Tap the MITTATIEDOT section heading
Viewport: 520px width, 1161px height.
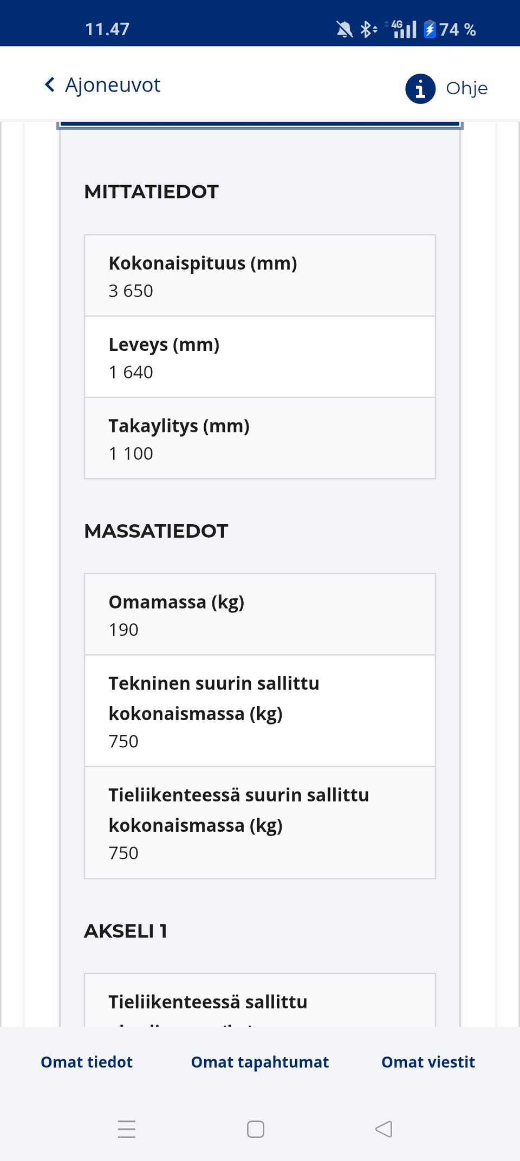(151, 191)
